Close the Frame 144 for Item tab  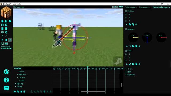pos(170,7)
